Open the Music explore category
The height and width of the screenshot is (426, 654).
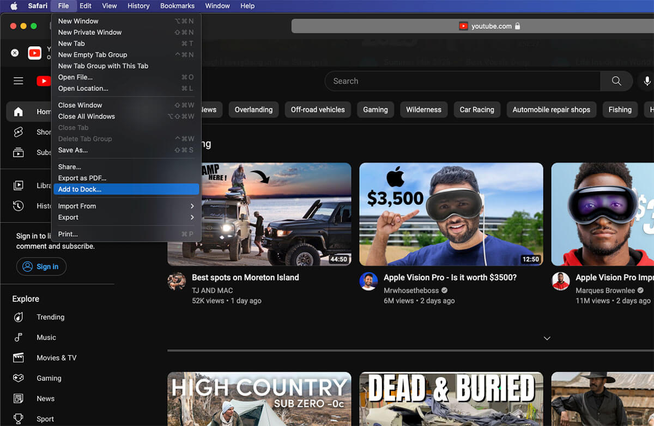46,337
